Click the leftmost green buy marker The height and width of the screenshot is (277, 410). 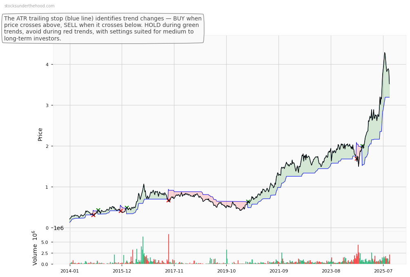(x=98, y=210)
